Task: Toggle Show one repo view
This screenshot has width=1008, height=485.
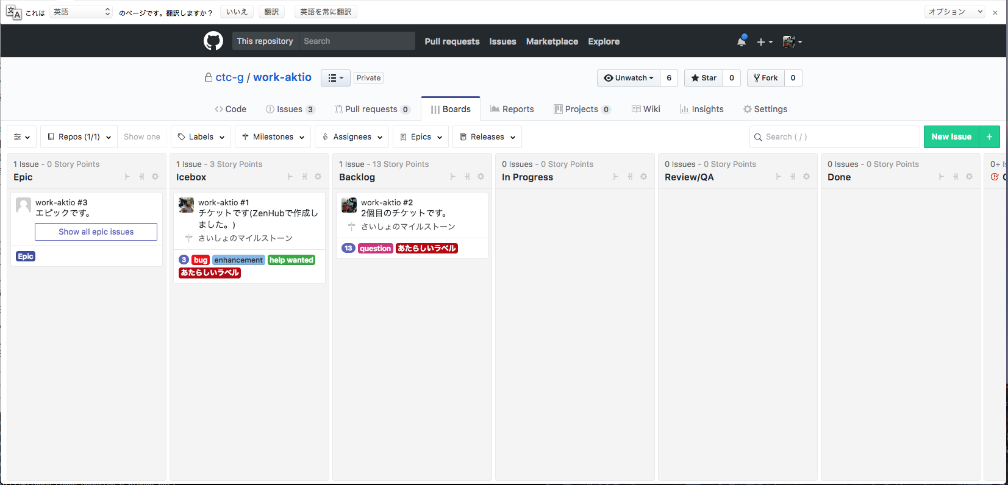Action: (142, 137)
